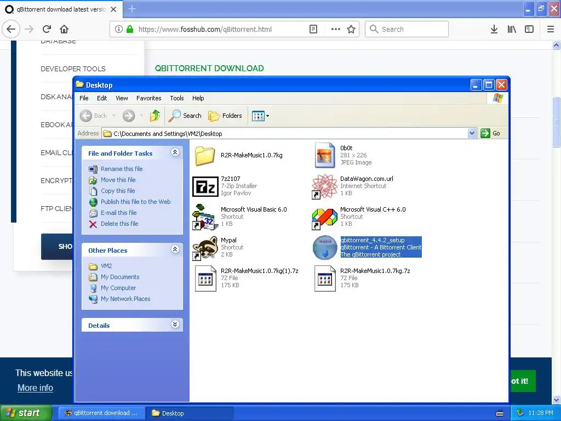Open the Tools menu in Explorer
This screenshot has width=561, height=421.
(177, 98)
